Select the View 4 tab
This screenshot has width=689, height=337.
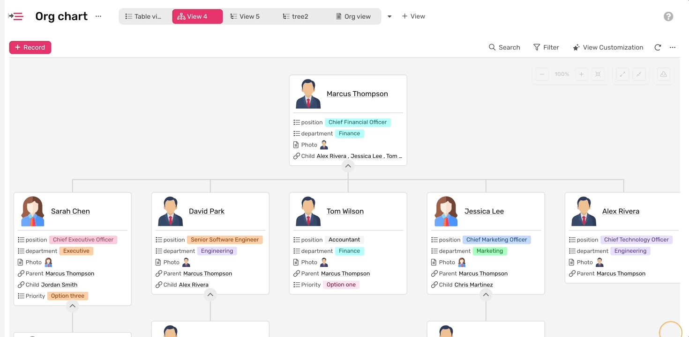click(x=197, y=16)
